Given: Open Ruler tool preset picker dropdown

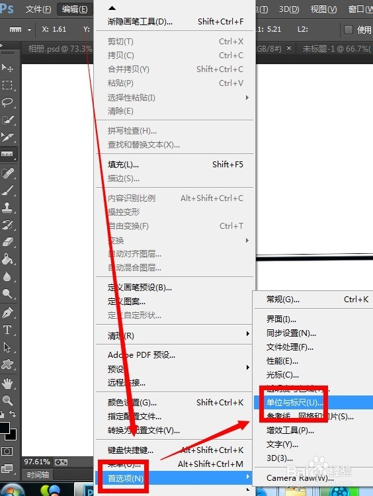Looking at the screenshot, I should click(x=29, y=30).
